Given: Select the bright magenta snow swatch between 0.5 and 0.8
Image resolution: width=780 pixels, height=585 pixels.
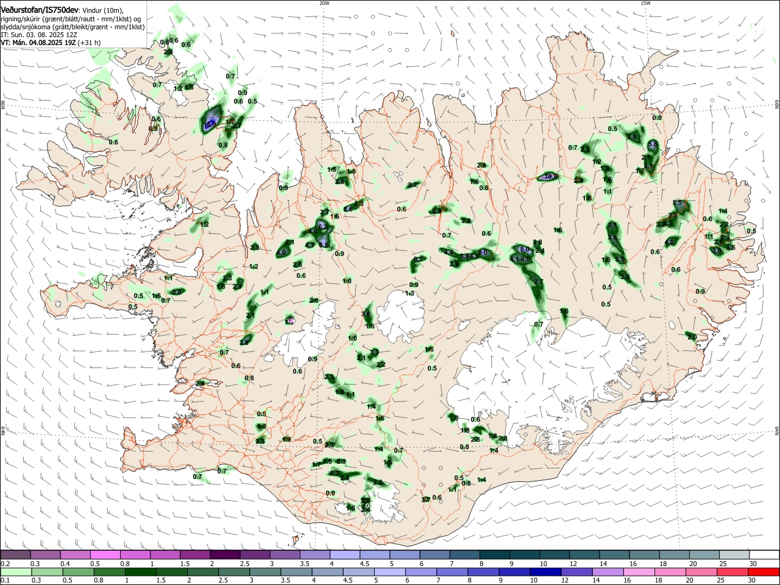Looking at the screenshot, I should point(105,555).
